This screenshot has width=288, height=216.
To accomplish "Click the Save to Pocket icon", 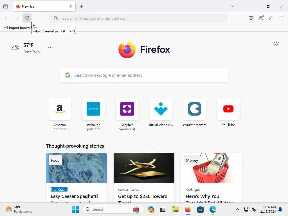I will pyautogui.click(x=251, y=18).
